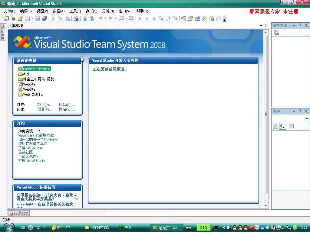This screenshot has width=310, height=232.
Task: Open the 工具(T) menu
Action: [75, 11]
